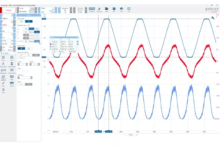Open channel A 1500 V settings
The height and width of the screenshot is (146, 220).
[x=7, y=17]
